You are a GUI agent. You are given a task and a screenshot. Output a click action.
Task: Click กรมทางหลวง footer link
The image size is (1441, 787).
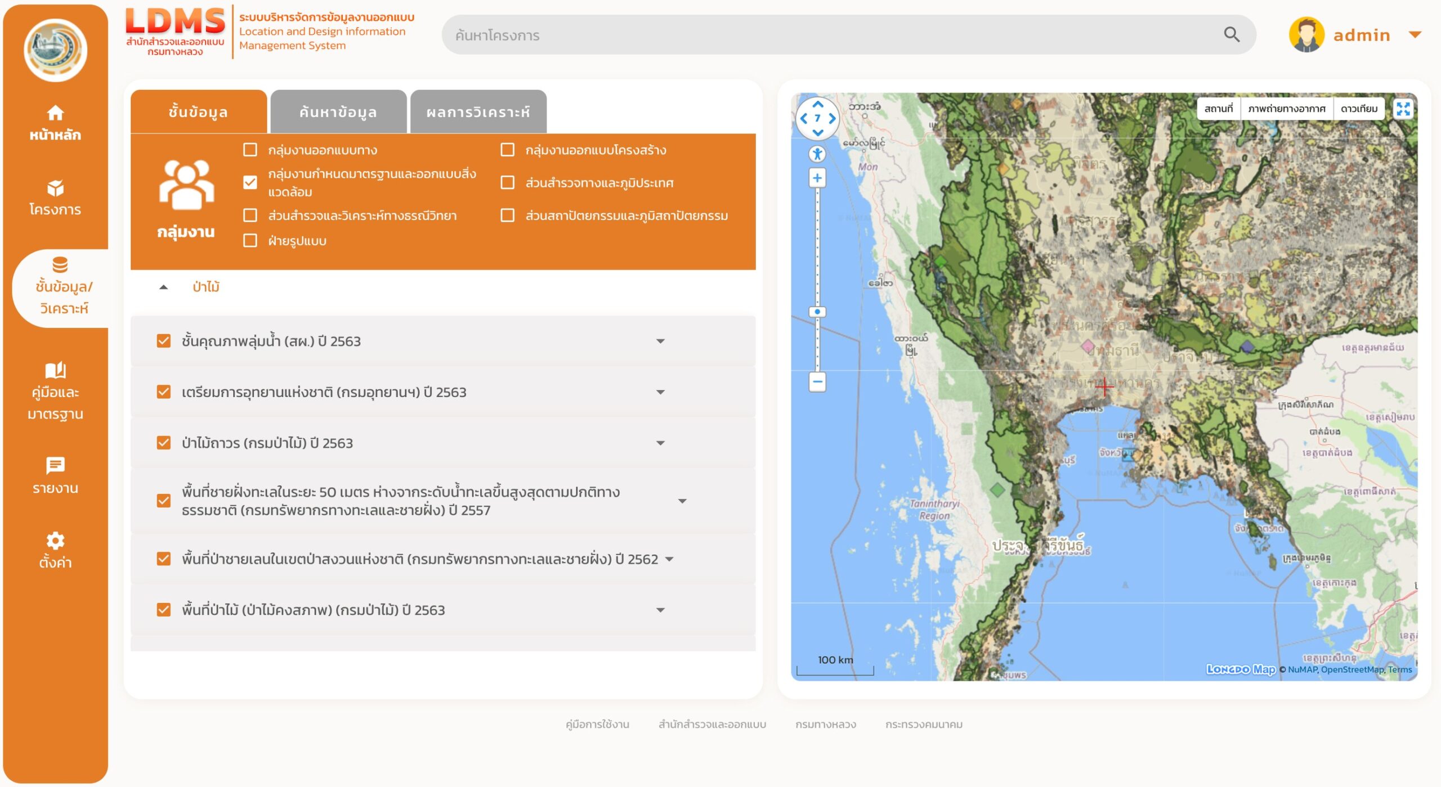pos(825,724)
